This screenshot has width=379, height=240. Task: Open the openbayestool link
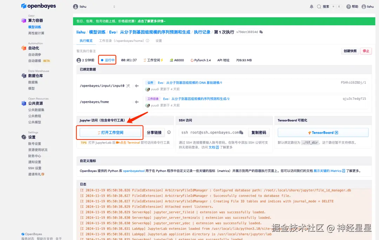click(134, 171)
